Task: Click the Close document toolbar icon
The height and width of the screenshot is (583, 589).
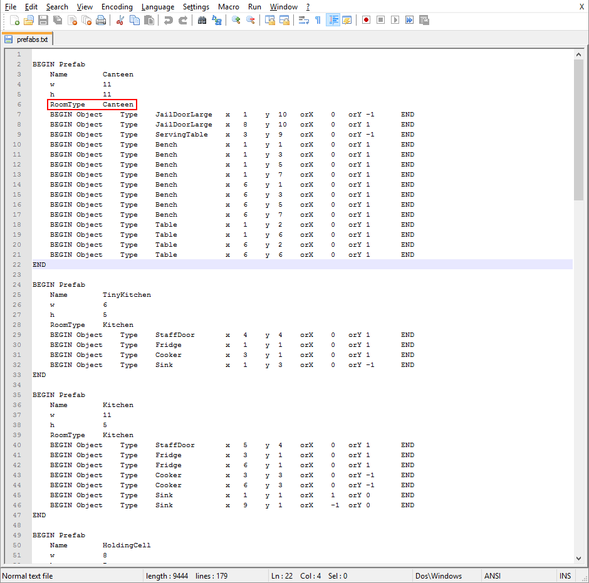Action: [72, 20]
